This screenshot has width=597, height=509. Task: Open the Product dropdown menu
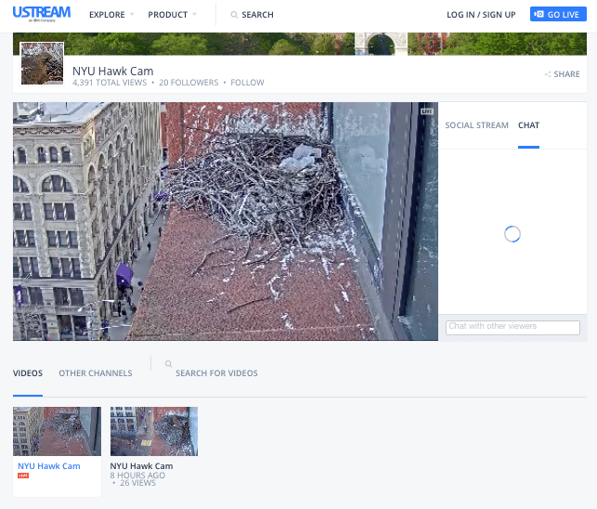pos(172,15)
